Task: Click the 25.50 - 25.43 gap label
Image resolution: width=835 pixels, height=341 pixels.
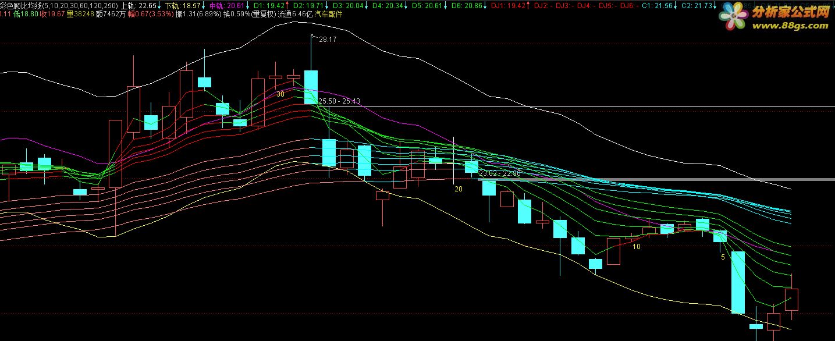Action: click(339, 101)
